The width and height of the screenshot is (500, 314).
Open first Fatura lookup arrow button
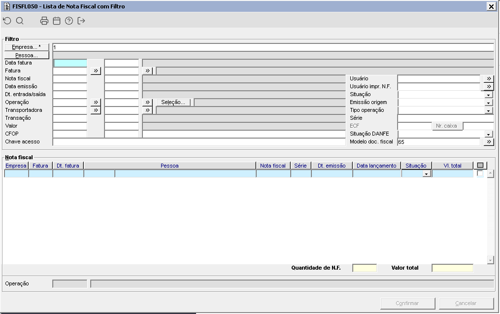[96, 71]
